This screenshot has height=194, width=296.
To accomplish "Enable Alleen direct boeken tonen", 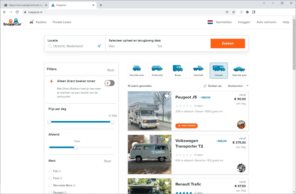I will click(110, 83).
